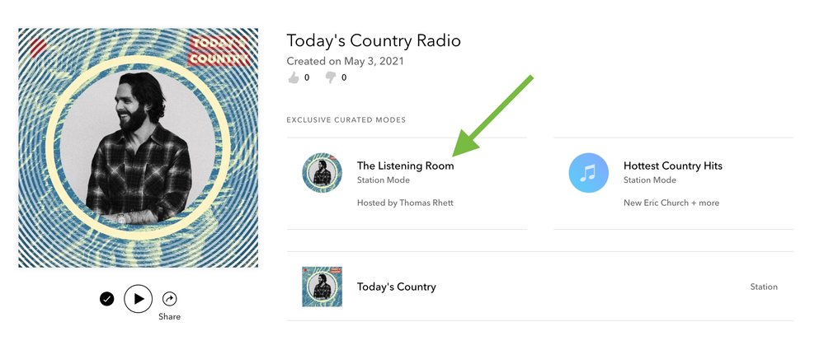Click the Created on May 3, 2021 text

(x=345, y=61)
